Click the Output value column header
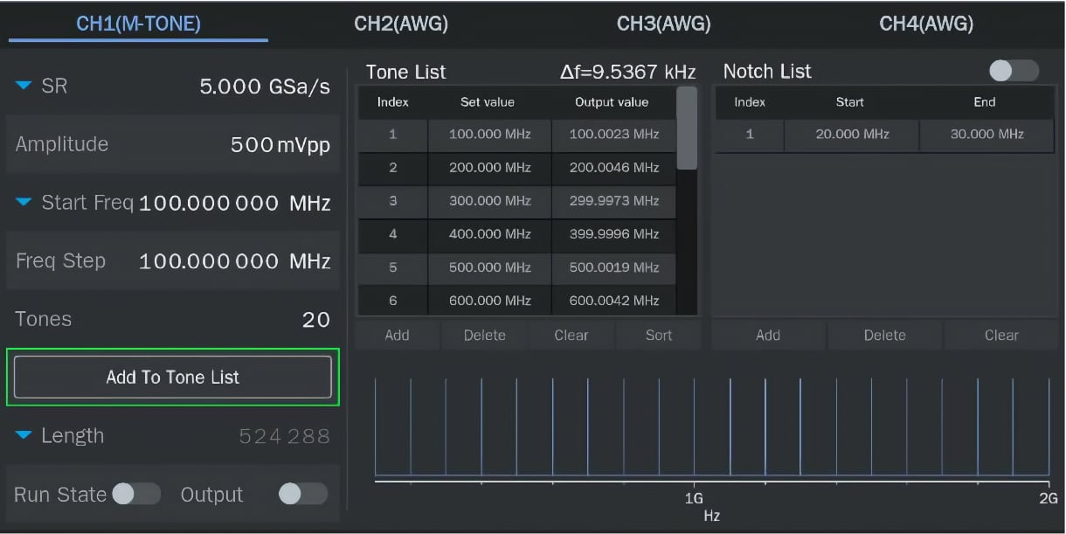Viewport: 1066px width, 534px height. pos(612,102)
